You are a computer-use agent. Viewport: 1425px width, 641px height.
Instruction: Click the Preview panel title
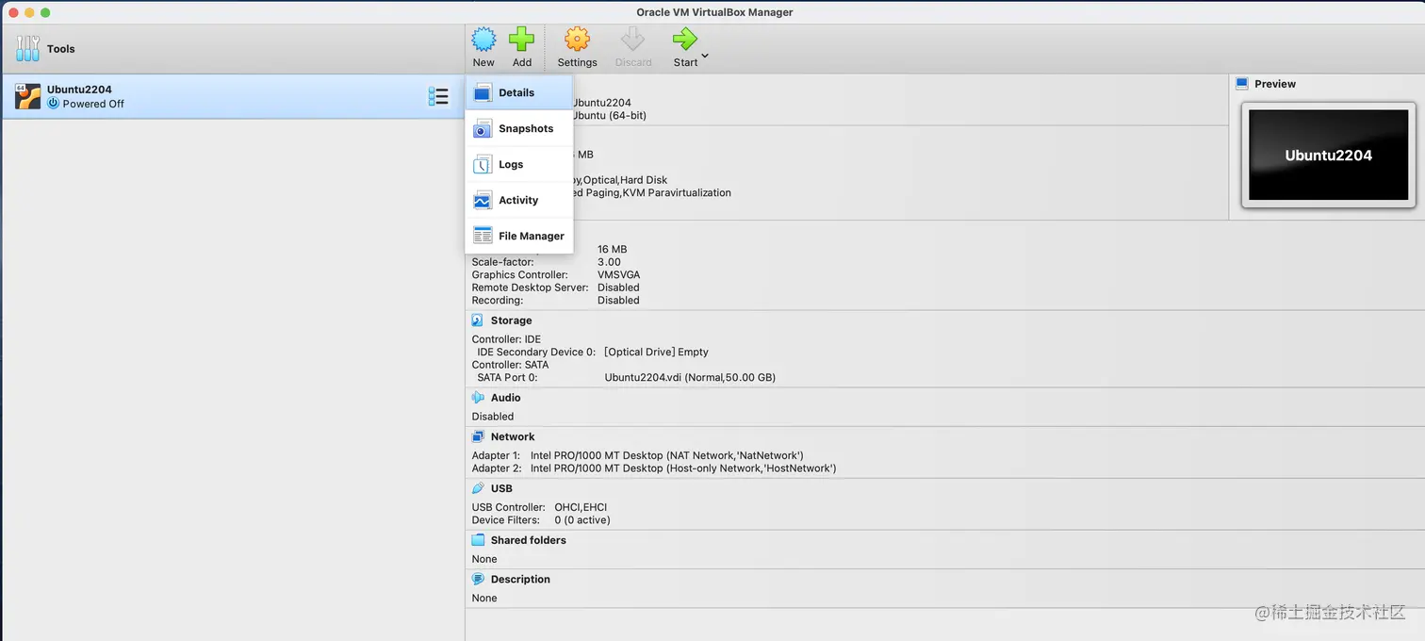click(x=1275, y=84)
